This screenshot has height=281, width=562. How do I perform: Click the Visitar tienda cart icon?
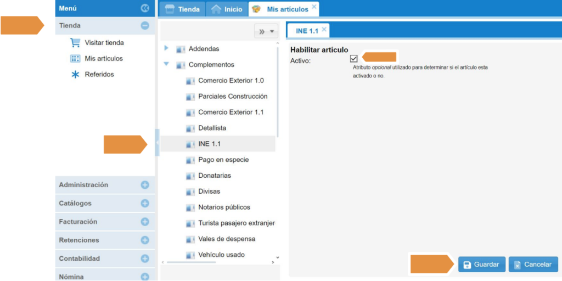[75, 43]
